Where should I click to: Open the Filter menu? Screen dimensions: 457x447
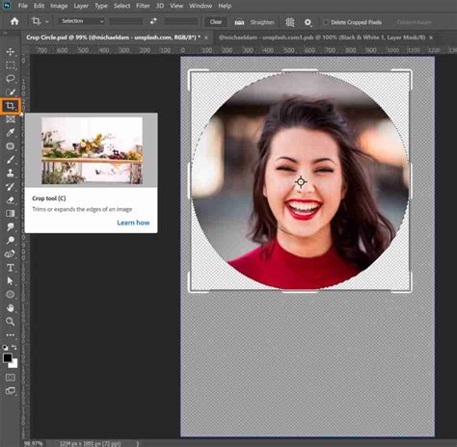coord(143,6)
